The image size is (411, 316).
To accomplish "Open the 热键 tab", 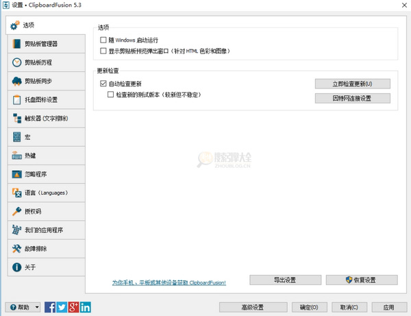I will (47, 156).
